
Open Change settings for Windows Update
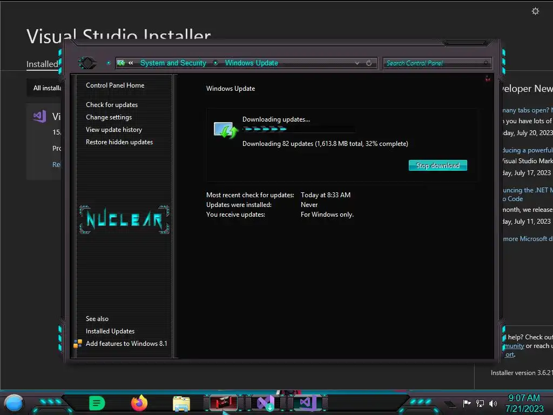[x=109, y=117]
